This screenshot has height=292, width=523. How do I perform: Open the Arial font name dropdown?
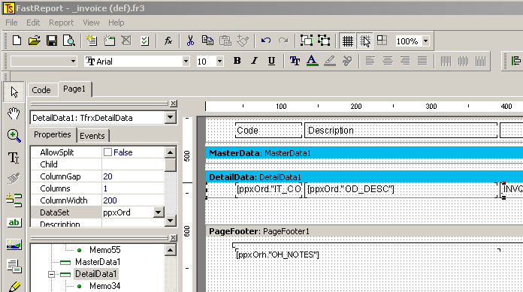(186, 62)
